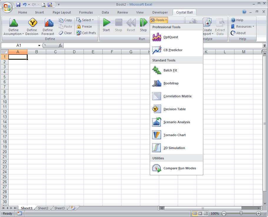Open OptQuest from the Tools menu
This screenshot has width=268, height=217.
pos(171,37)
